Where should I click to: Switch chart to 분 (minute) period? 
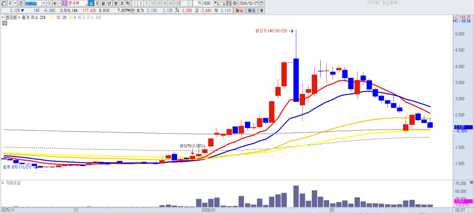pyautogui.click(x=116, y=3)
